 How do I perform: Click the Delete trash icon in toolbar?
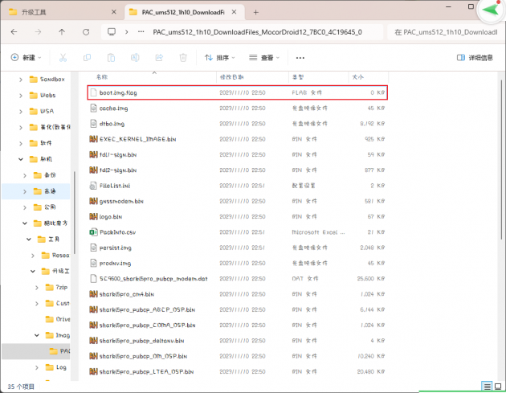coord(183,58)
